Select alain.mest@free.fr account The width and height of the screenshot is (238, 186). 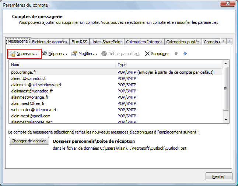116,103
